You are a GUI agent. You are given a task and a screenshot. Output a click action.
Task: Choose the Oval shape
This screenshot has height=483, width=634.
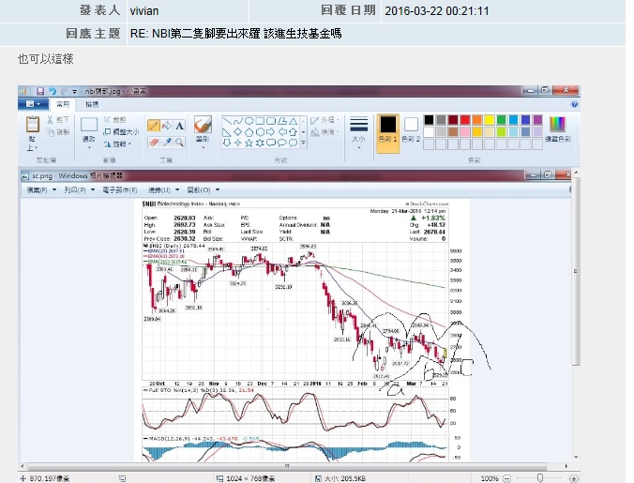click(x=249, y=121)
